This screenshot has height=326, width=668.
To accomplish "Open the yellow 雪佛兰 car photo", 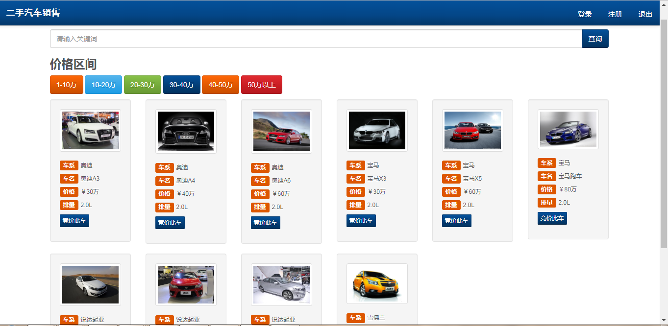I will 377,284.
